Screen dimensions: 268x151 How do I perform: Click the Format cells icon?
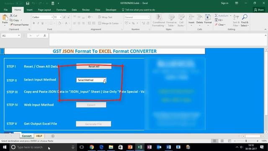(208, 17)
